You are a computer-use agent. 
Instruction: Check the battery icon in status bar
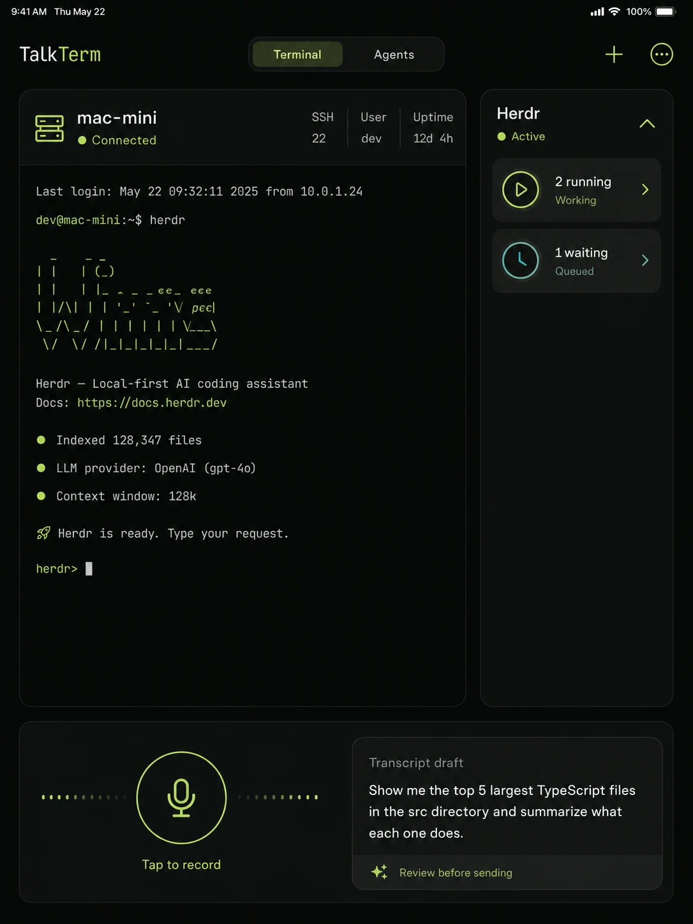[x=666, y=11]
